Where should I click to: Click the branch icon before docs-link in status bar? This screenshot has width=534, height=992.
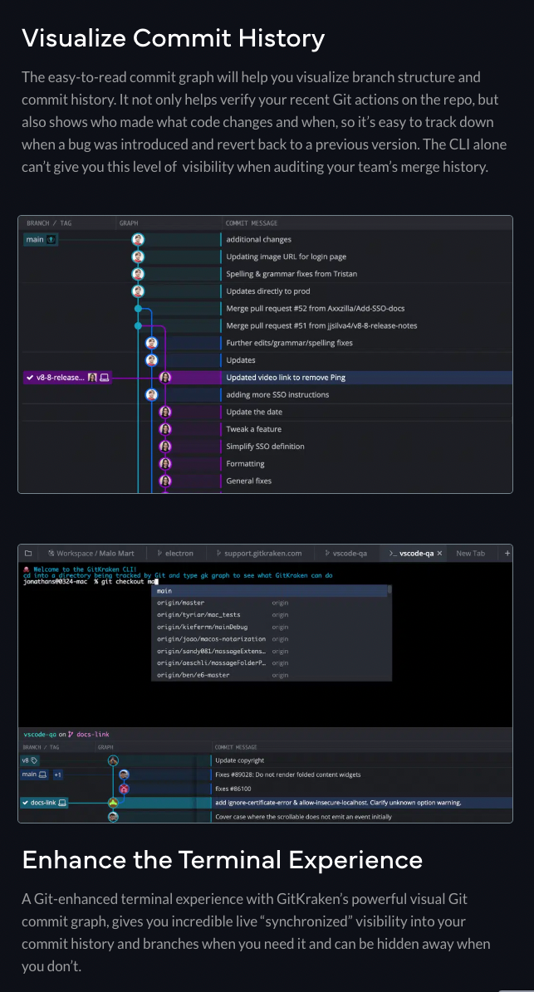tap(71, 734)
